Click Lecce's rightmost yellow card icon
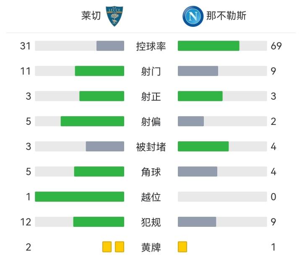This screenshot has height=257, width=302. pyautogui.click(x=120, y=247)
